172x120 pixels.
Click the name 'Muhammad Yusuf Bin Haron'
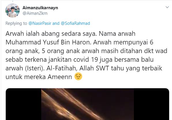coord(48,42)
